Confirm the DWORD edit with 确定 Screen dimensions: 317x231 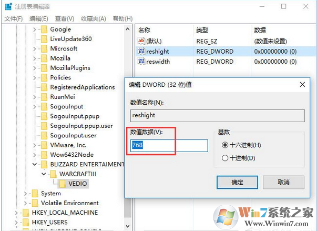pos(237,182)
